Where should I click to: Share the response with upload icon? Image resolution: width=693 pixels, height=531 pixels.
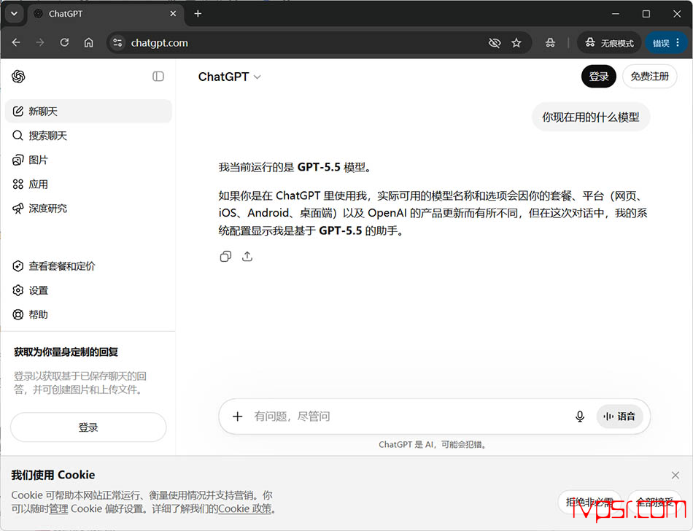click(247, 256)
